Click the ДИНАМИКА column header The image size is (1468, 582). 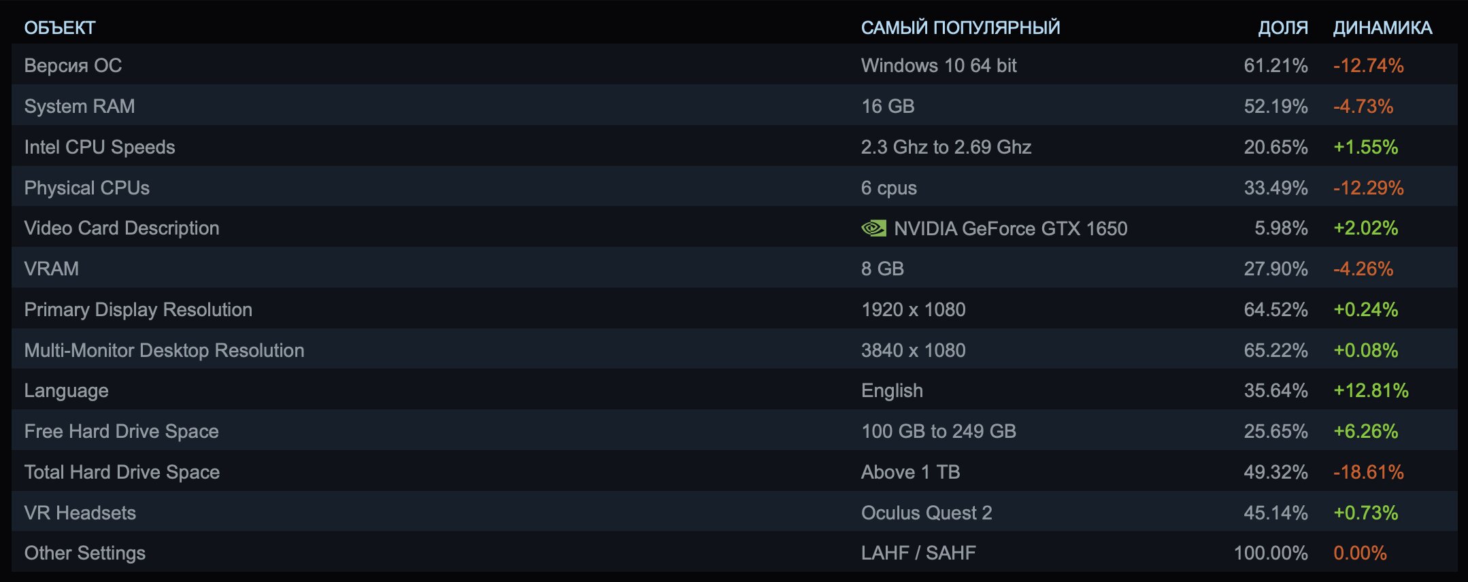click(1382, 28)
